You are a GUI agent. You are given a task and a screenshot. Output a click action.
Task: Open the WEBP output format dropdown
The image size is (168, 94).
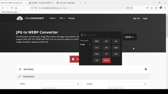pyautogui.click(x=130, y=37)
